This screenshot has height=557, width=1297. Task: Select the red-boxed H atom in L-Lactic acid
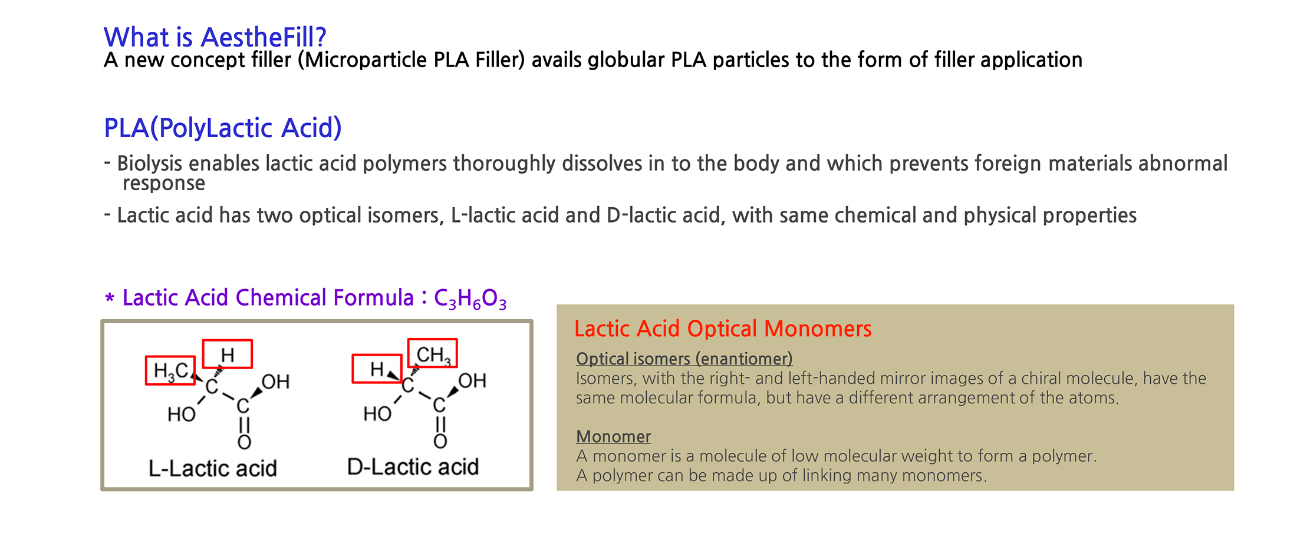[x=228, y=354]
